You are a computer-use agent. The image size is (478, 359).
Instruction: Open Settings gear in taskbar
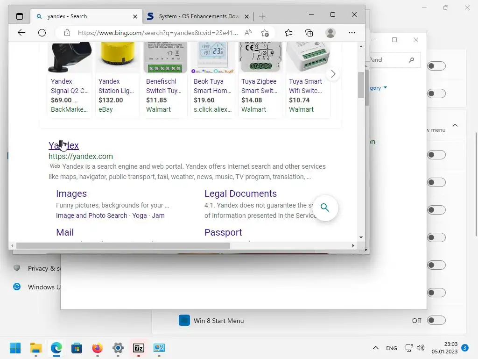point(118,348)
